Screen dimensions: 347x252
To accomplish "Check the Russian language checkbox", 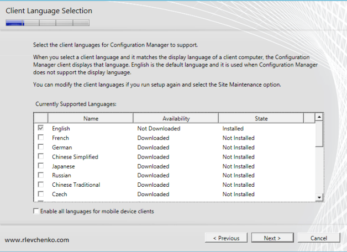I will coord(41,176).
